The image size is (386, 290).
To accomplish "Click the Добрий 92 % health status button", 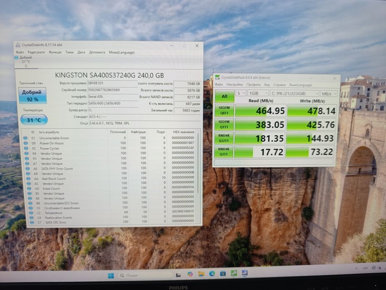I will [x=32, y=95].
